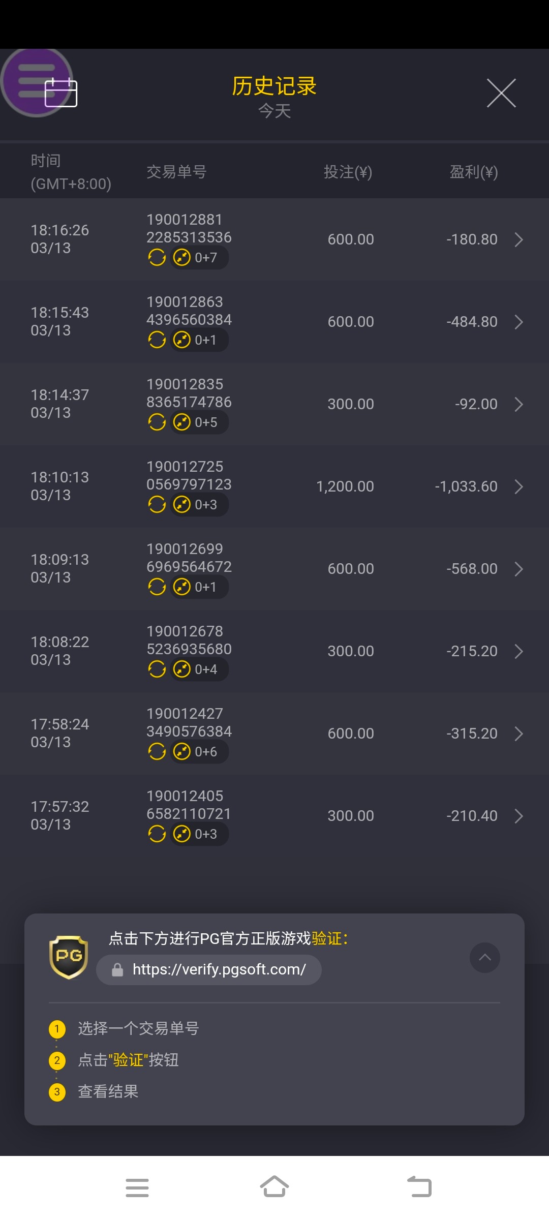Tap step 2 click verify button text
This screenshot has height=1220, width=549.
click(128, 1060)
